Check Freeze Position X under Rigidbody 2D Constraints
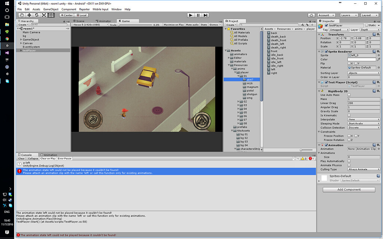The image size is (383, 239). [349, 136]
